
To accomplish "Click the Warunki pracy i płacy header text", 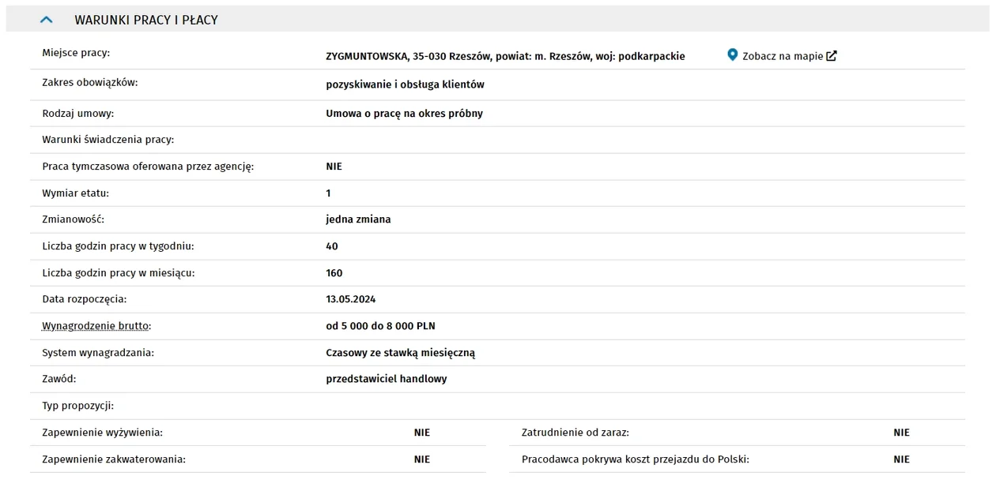I will (146, 20).
